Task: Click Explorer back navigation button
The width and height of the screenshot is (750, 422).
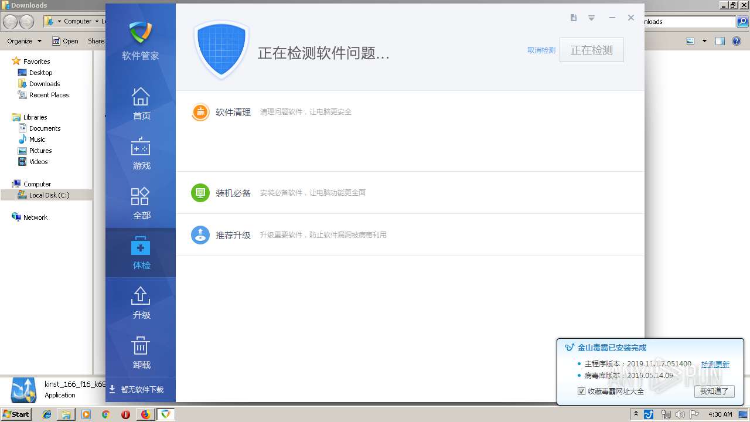Action: pyautogui.click(x=11, y=22)
